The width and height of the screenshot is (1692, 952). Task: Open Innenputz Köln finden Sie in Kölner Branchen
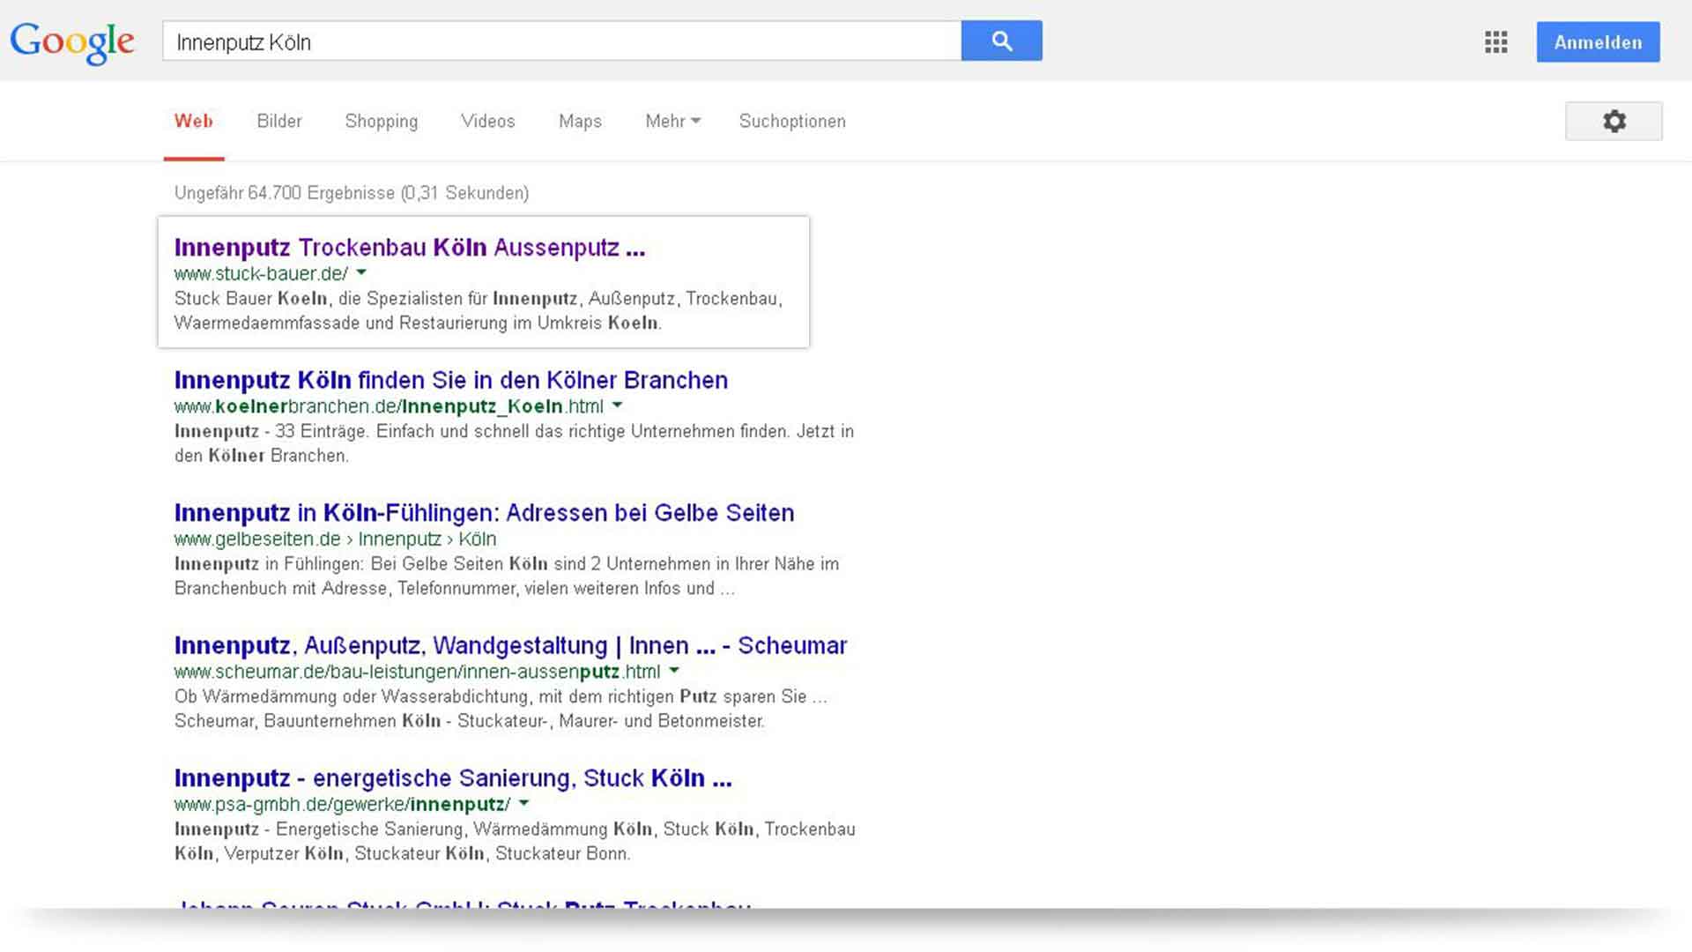[x=451, y=380]
